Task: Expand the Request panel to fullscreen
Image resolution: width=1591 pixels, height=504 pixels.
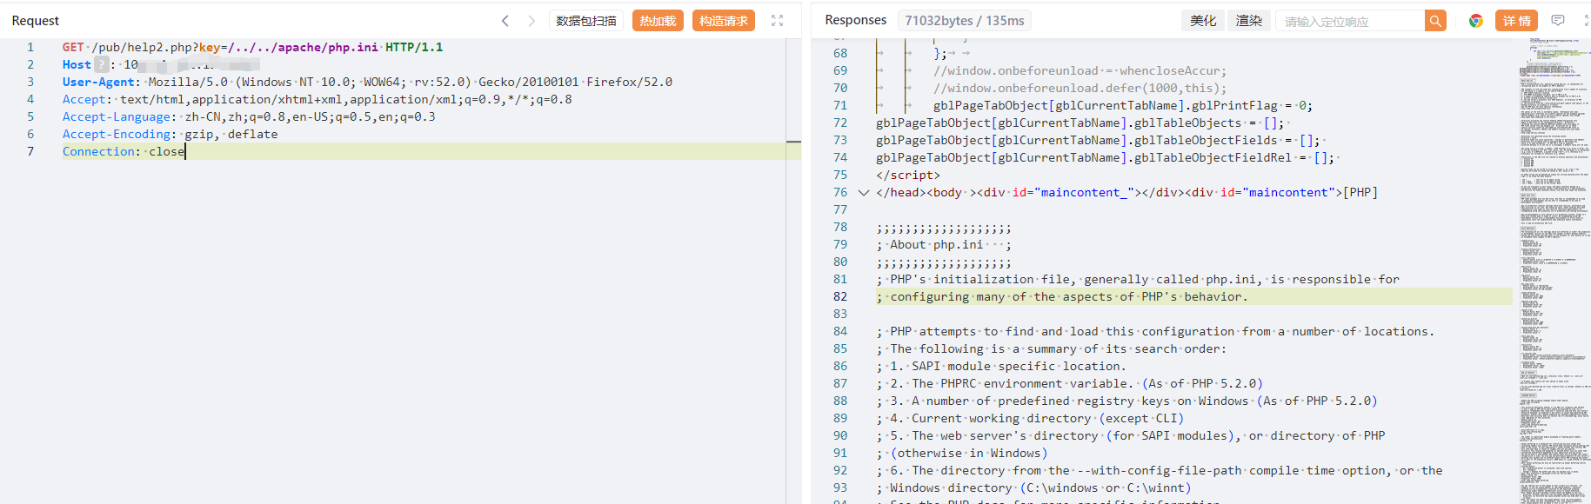Action: tap(778, 21)
